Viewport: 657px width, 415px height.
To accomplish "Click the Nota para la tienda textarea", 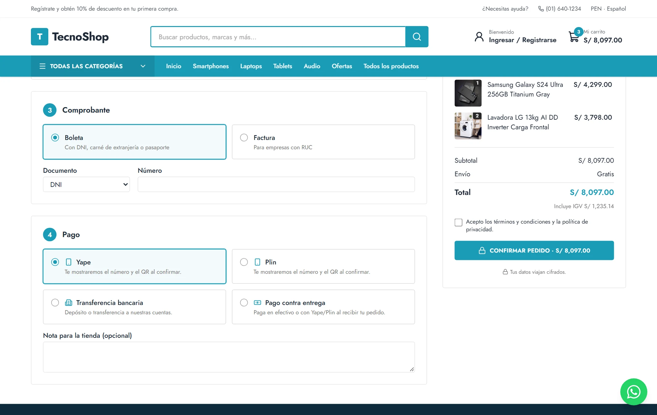I will pyautogui.click(x=229, y=357).
